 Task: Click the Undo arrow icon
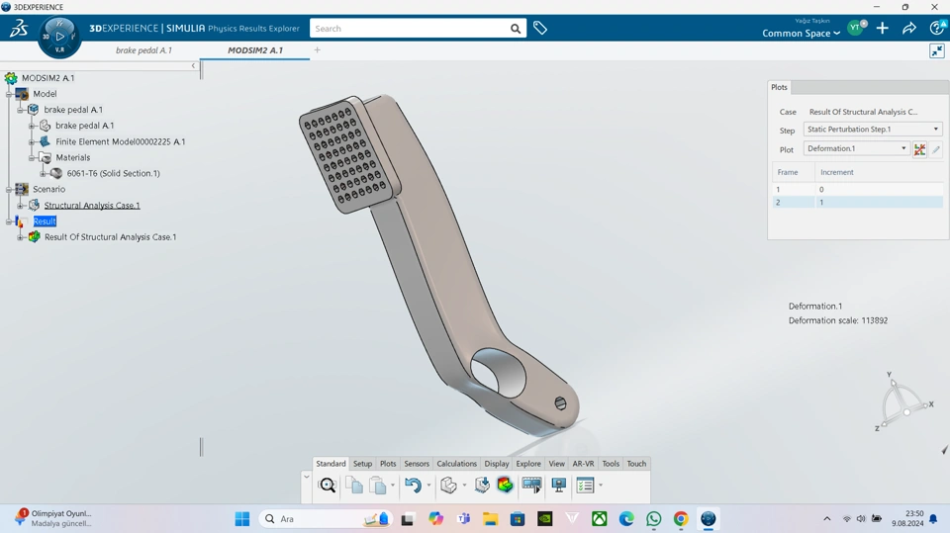tap(413, 486)
